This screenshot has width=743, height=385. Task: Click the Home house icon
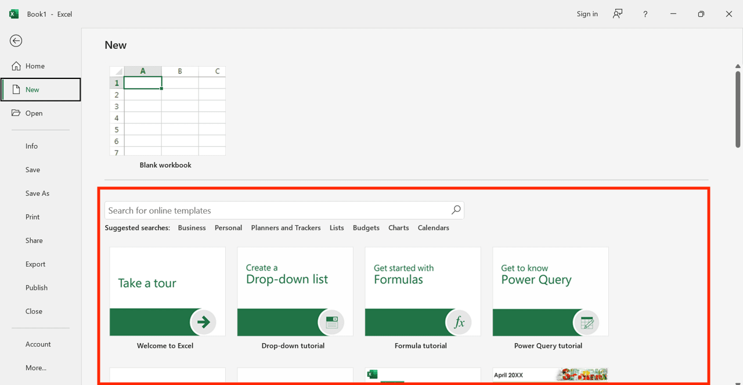click(16, 66)
